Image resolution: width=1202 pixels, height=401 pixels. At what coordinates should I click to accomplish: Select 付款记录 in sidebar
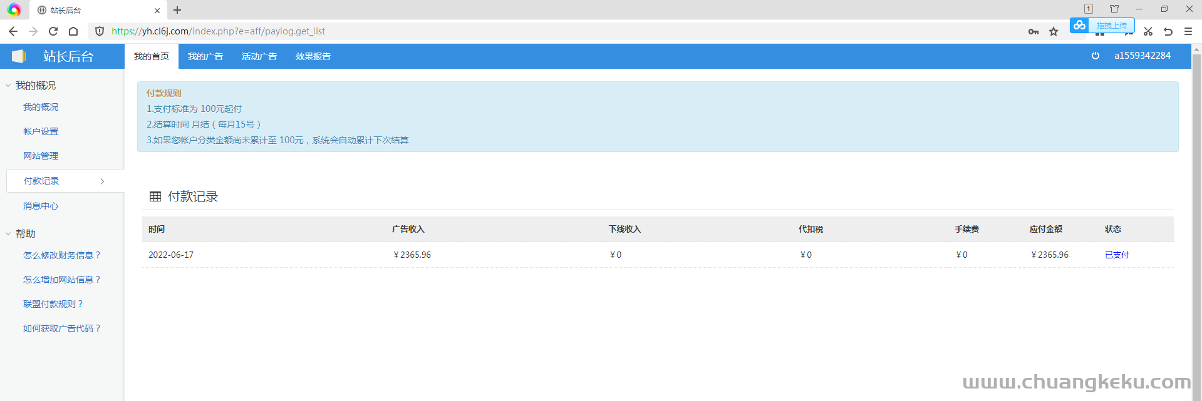coord(65,181)
